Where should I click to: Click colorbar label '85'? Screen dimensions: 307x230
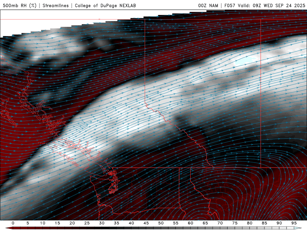point(264,223)
